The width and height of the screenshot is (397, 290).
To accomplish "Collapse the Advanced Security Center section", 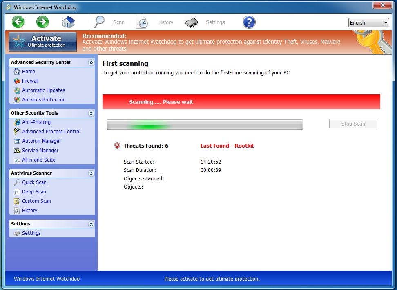I will [91, 63].
